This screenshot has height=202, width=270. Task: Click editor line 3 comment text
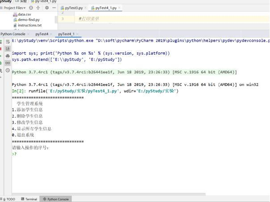pyautogui.click(x=89, y=19)
